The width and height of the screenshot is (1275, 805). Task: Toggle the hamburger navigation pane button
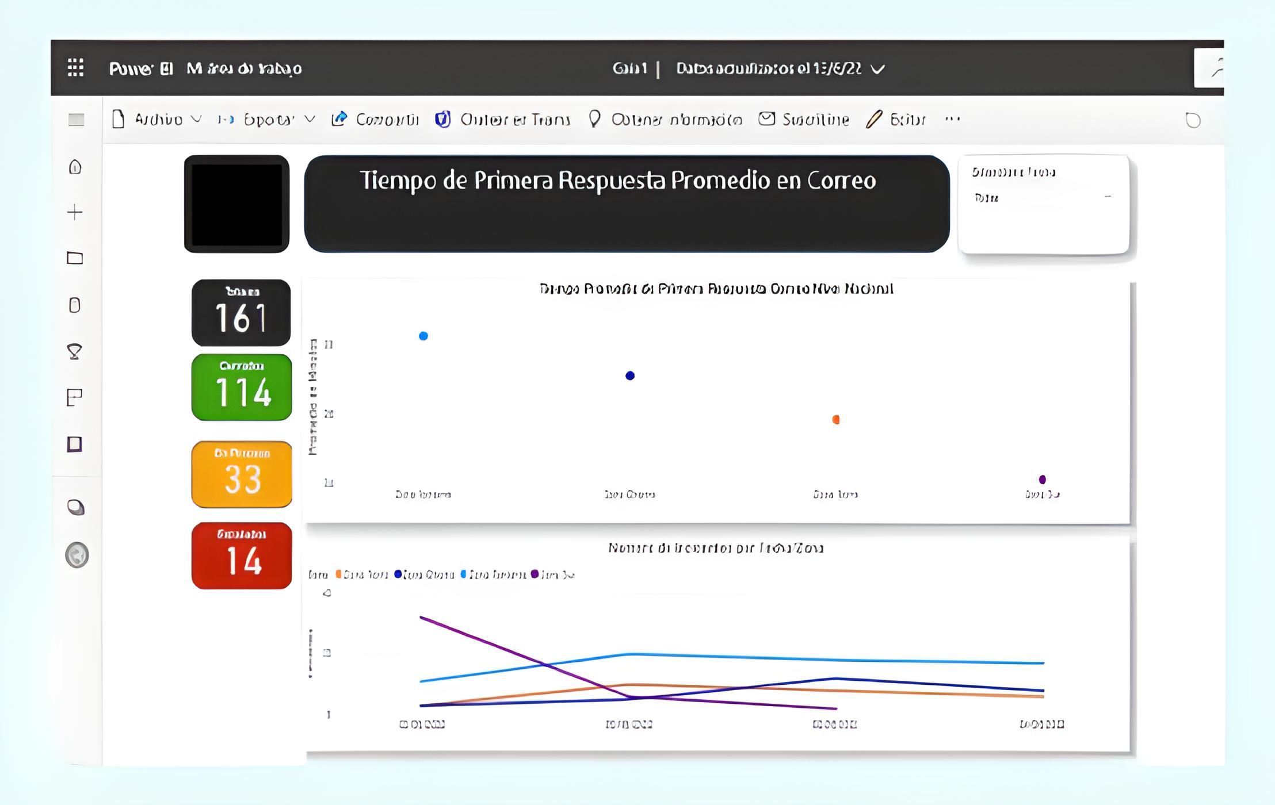(76, 120)
